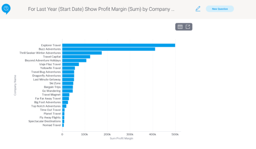Edit the question with pencil icon
The height and width of the screenshot is (149, 256).
click(x=198, y=9)
